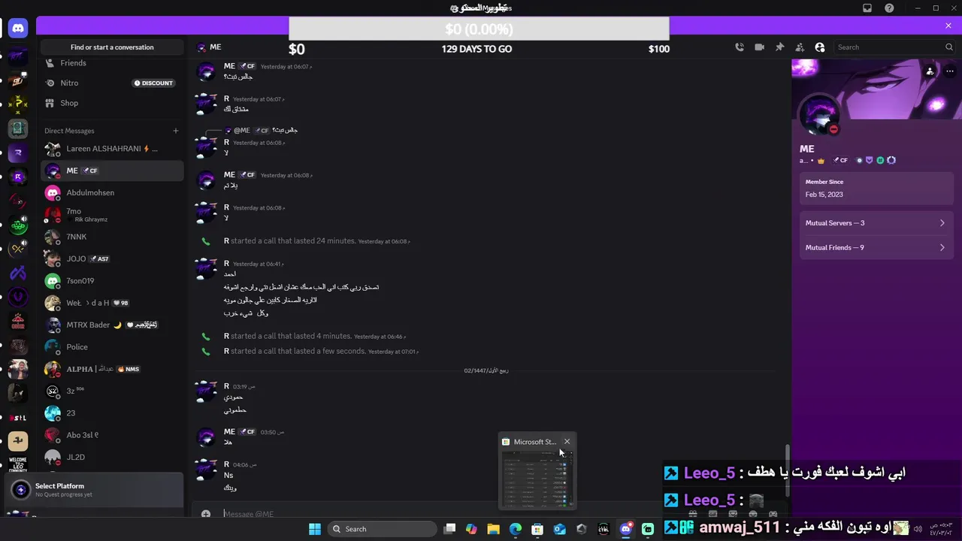Open DM with Abo 3sl
The width and height of the screenshot is (962, 541).
point(112,435)
